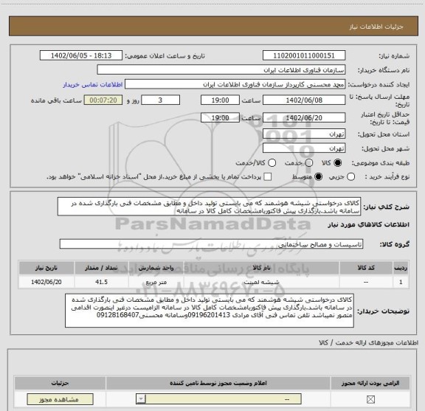Click the delivery province field تهران

click(304, 134)
